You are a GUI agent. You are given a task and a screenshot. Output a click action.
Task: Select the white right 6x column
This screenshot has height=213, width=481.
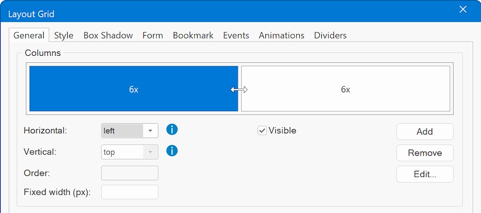[345, 89]
